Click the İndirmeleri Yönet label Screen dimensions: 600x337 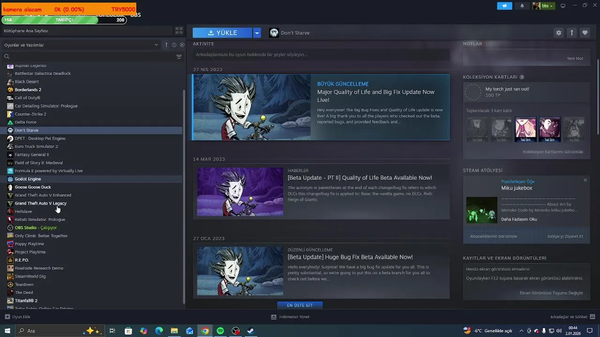pos(294,317)
